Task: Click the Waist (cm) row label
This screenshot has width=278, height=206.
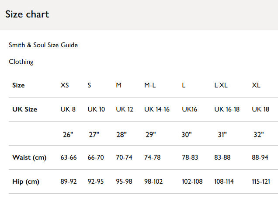Action: tap(29, 157)
